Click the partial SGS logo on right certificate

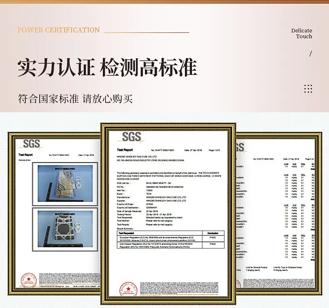[240, 147]
